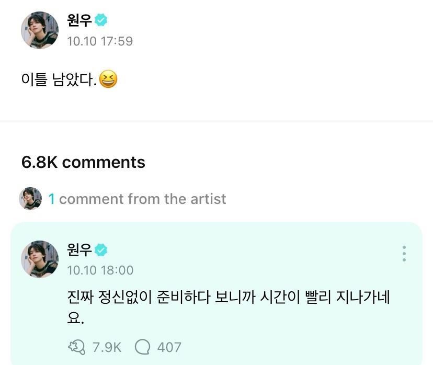The image size is (433, 365).
Task: Tap the 407 reply count
Action: 169,347
